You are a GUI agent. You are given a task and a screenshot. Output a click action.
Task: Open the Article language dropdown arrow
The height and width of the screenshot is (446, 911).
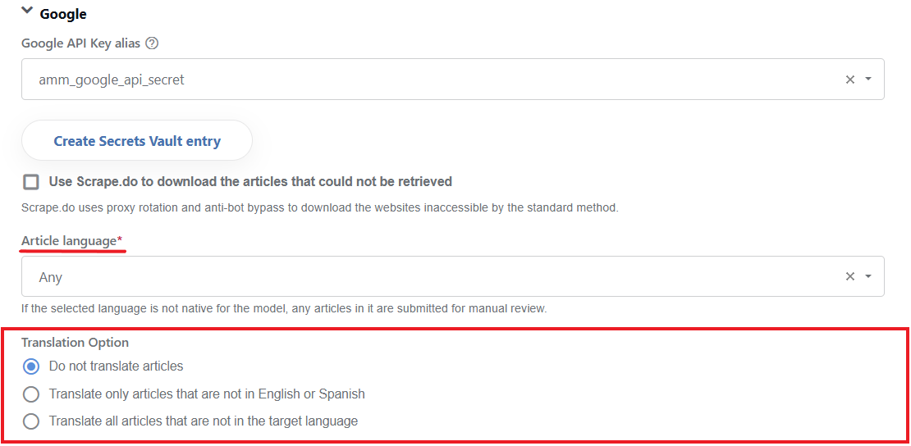pos(868,277)
